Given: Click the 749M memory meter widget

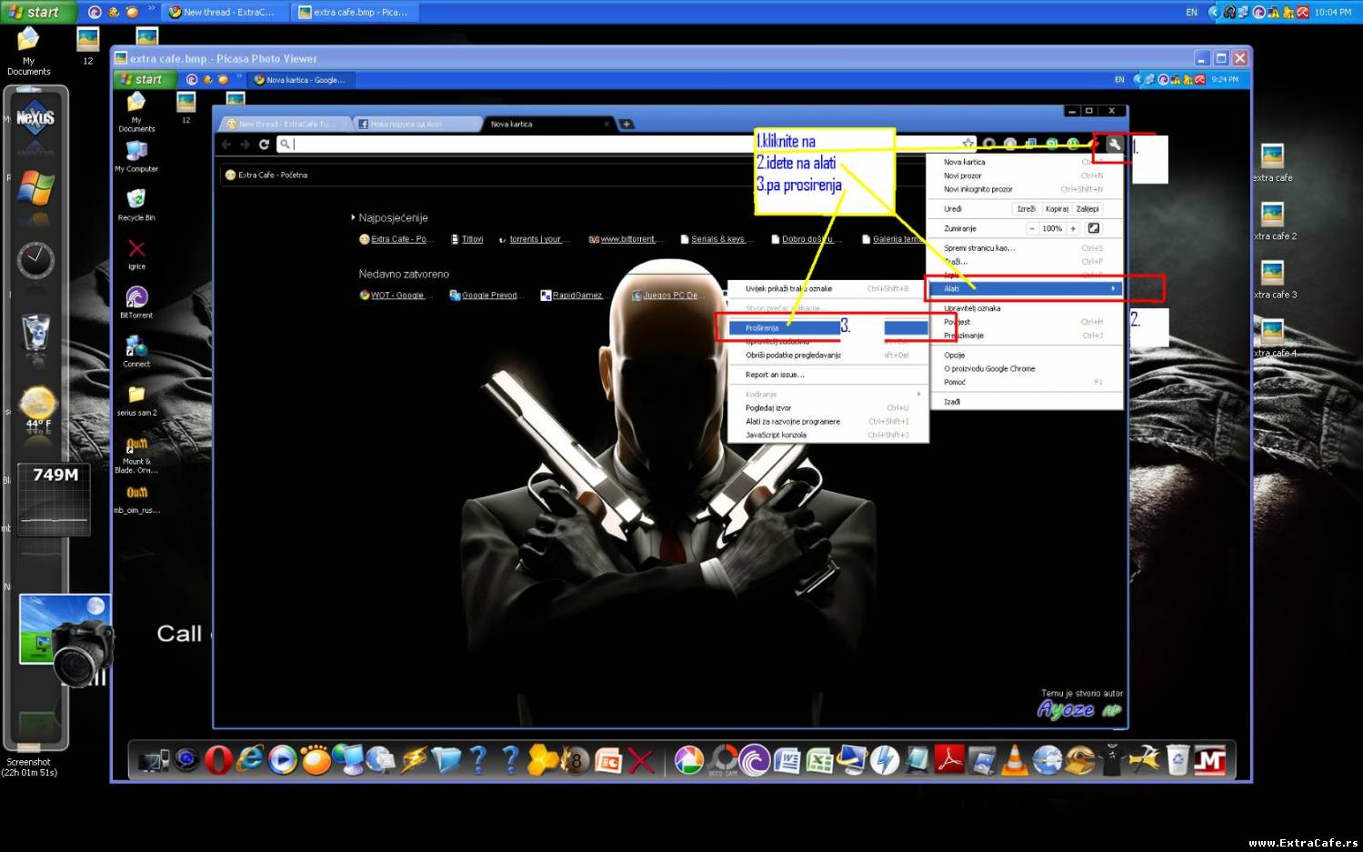Looking at the screenshot, I should pos(55,498).
